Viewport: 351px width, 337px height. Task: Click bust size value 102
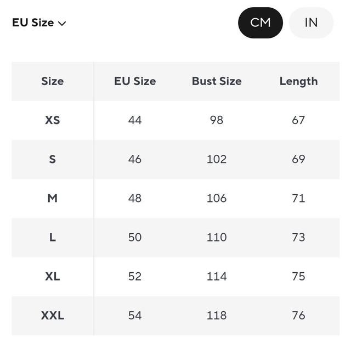216,159
